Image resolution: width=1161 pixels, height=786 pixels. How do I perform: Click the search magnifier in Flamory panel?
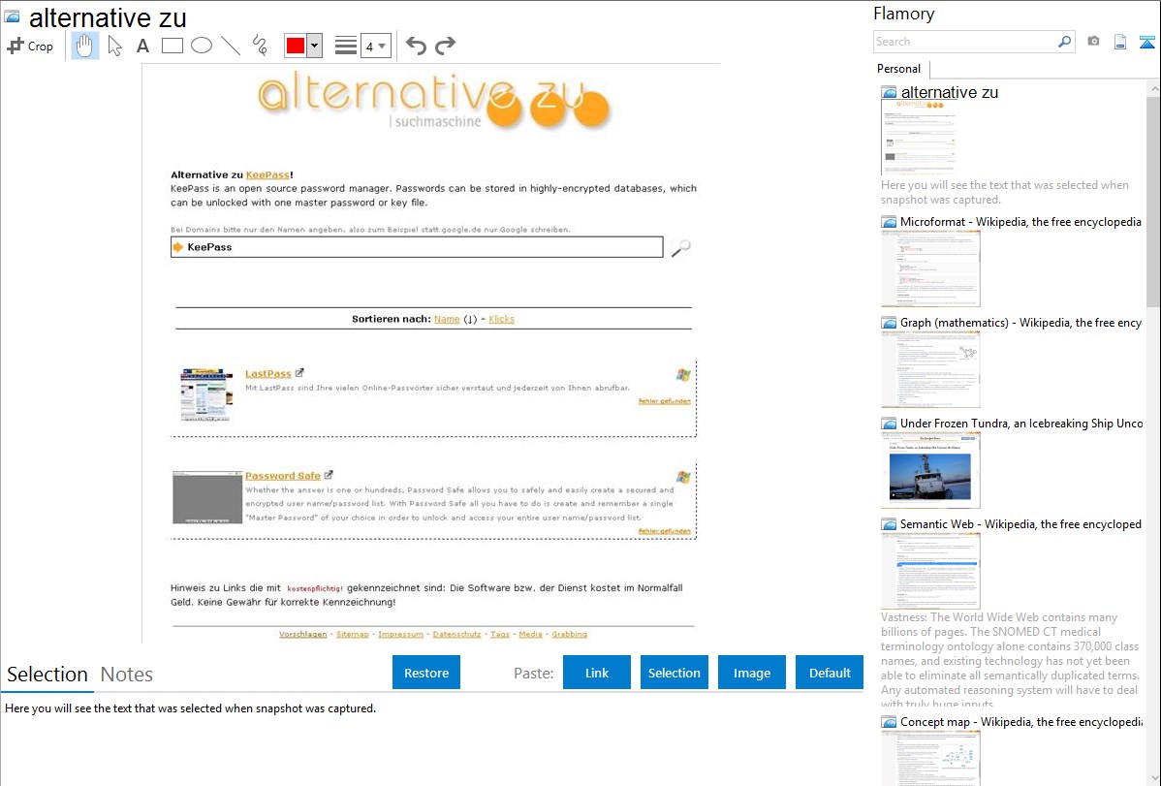(1064, 42)
